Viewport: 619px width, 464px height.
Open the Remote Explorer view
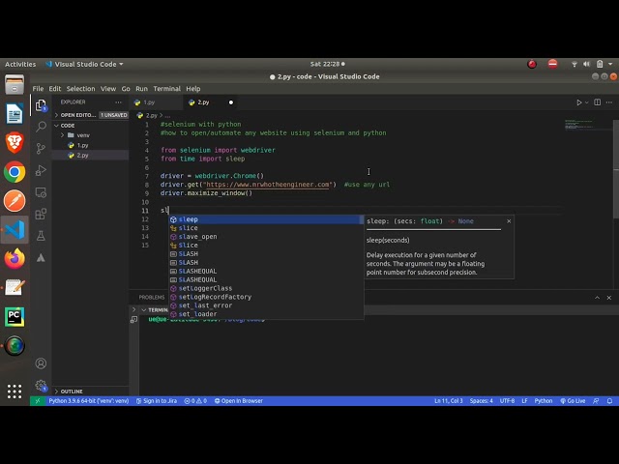(41, 192)
